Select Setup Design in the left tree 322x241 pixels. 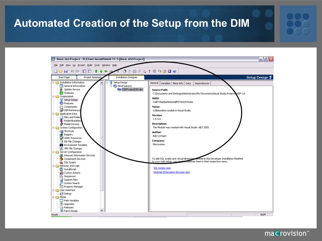[71, 100]
